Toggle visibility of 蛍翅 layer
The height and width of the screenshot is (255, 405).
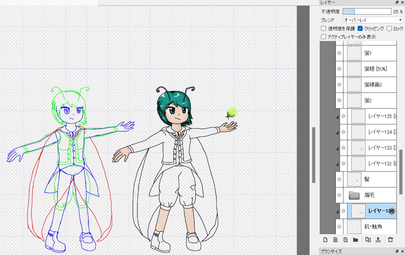pos(339,69)
